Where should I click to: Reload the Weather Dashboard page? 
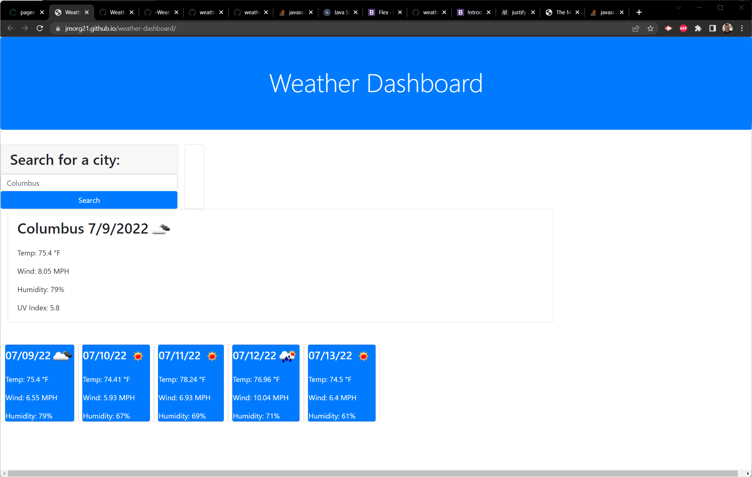[x=40, y=28]
